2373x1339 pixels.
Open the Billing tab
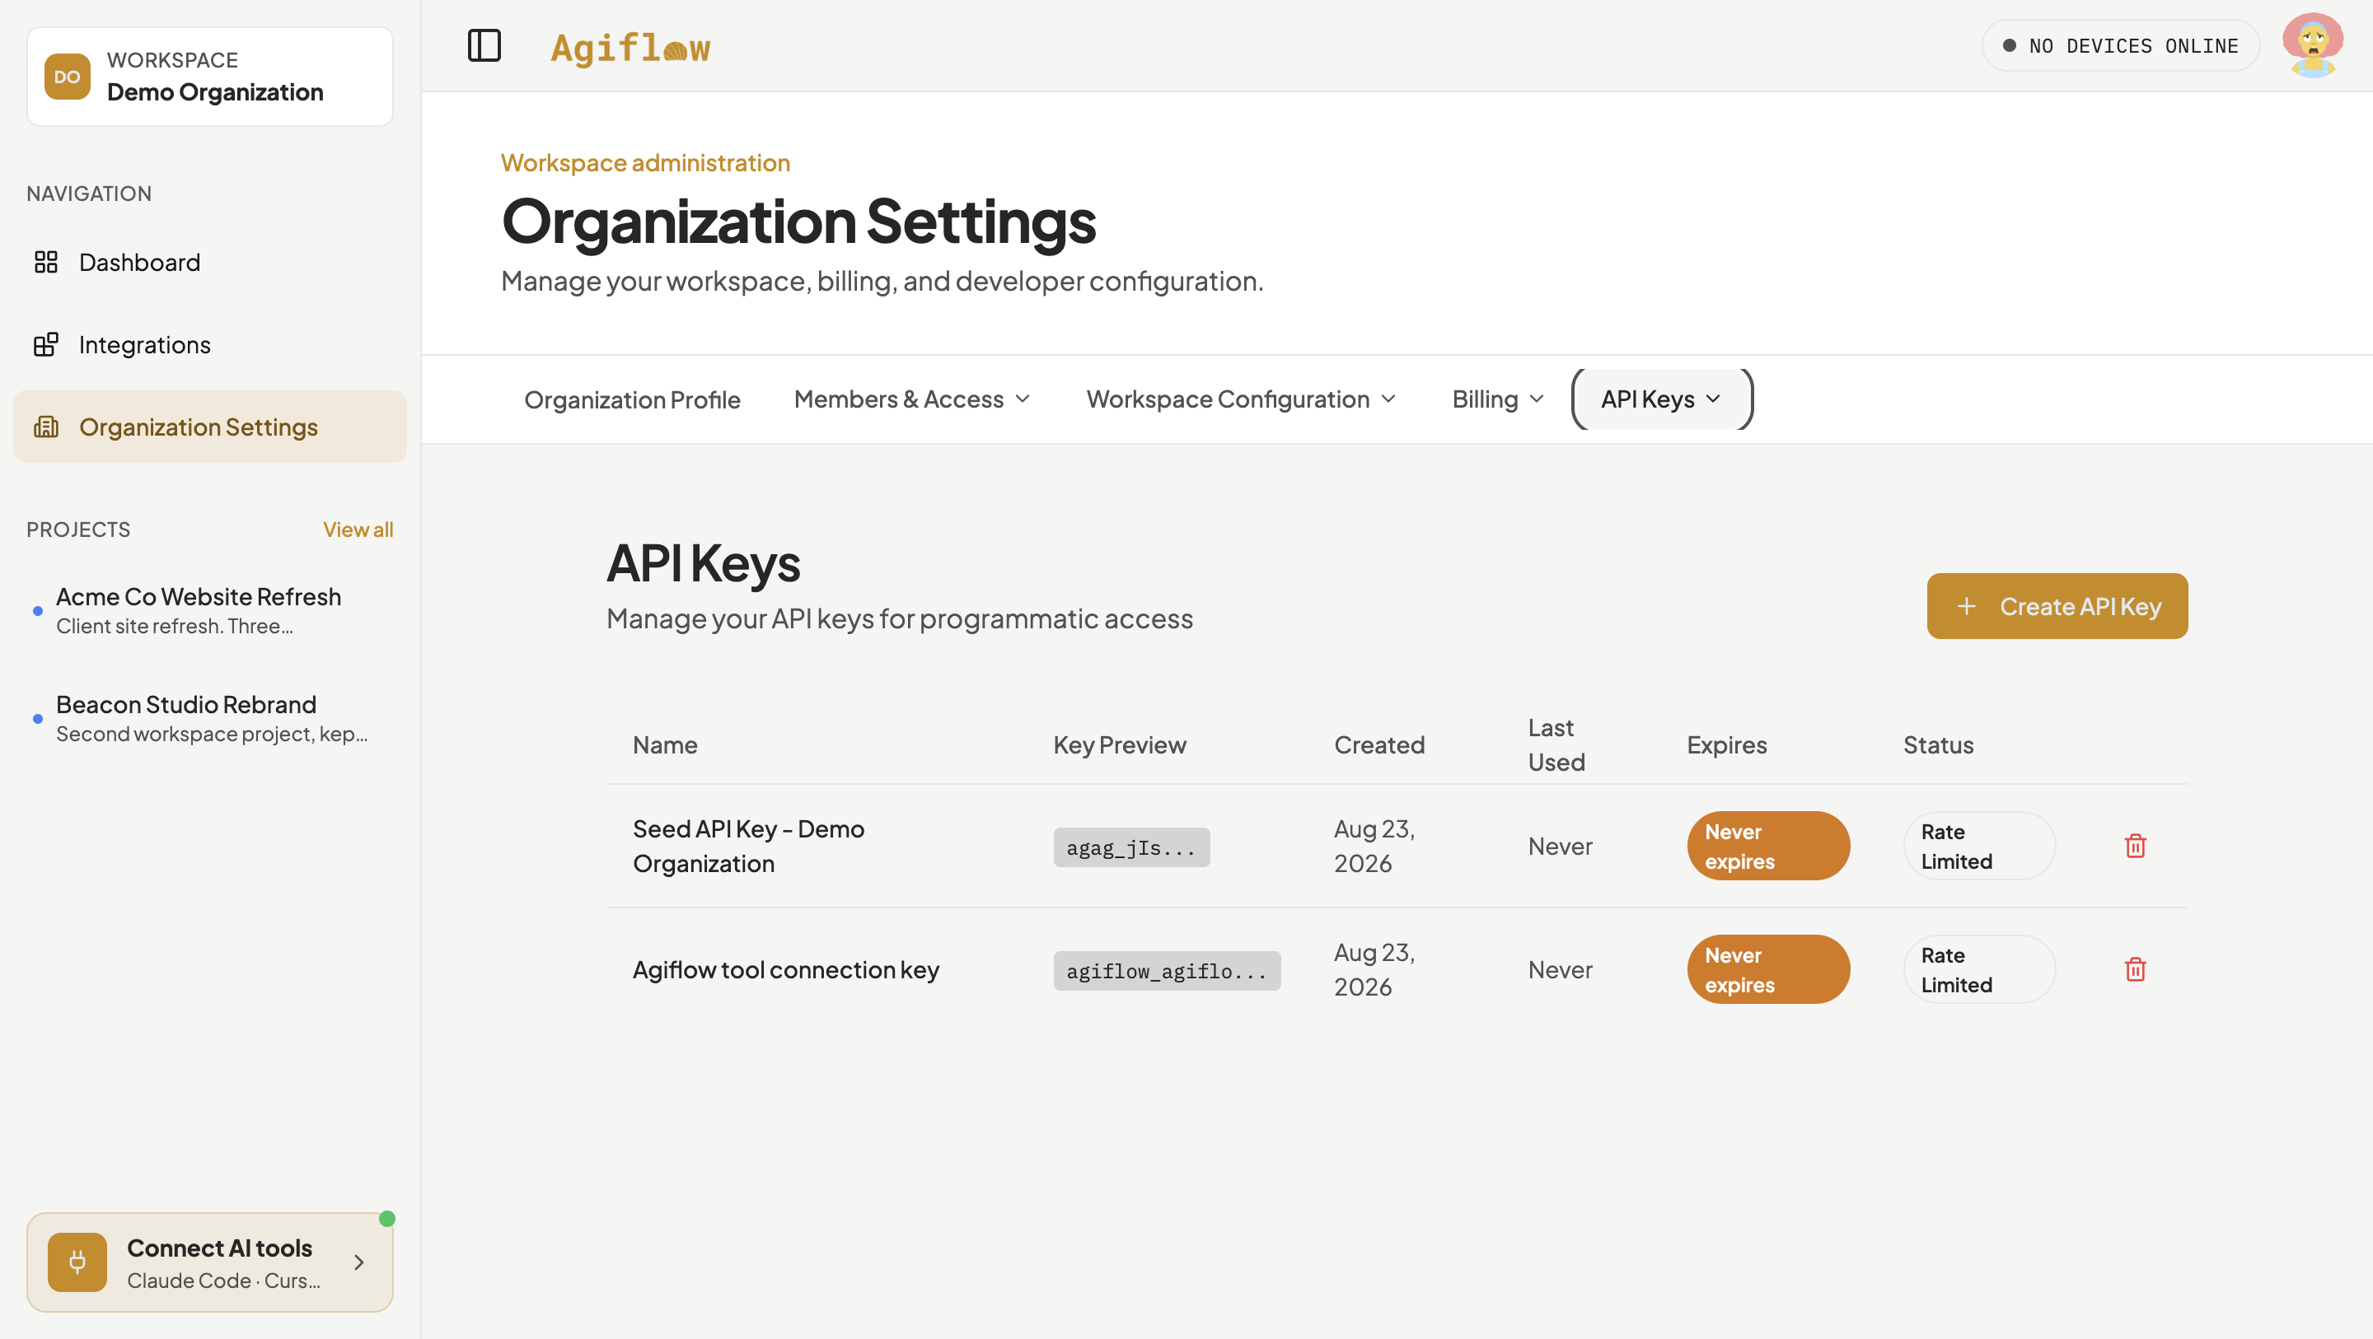(1498, 399)
